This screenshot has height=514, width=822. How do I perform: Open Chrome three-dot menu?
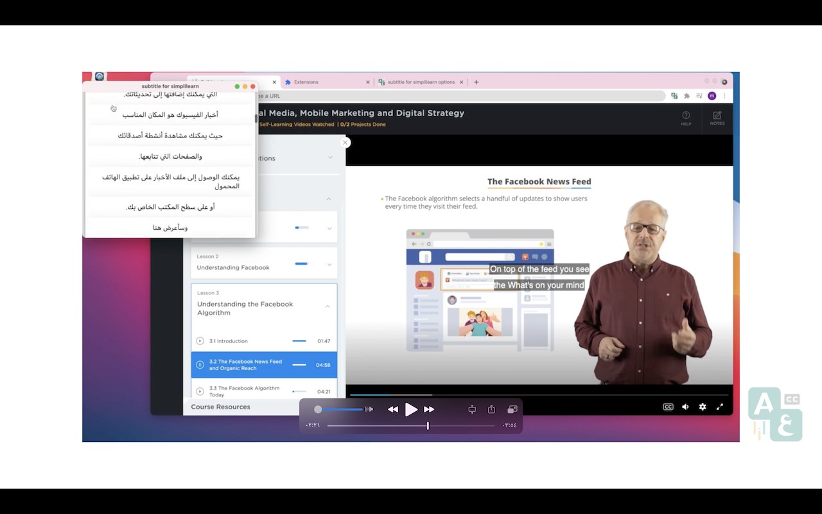pyautogui.click(x=724, y=96)
